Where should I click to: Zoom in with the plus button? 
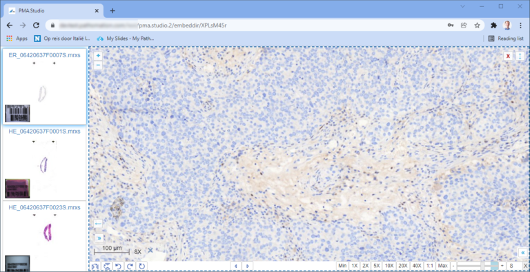[x=98, y=56]
